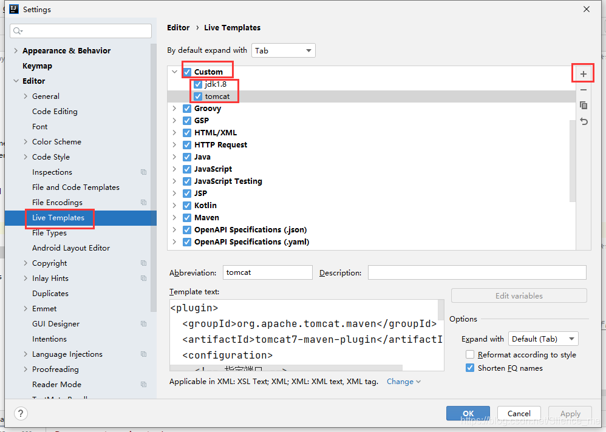Click the project-level icon beside Language Injections
606x432 pixels.
(143, 354)
